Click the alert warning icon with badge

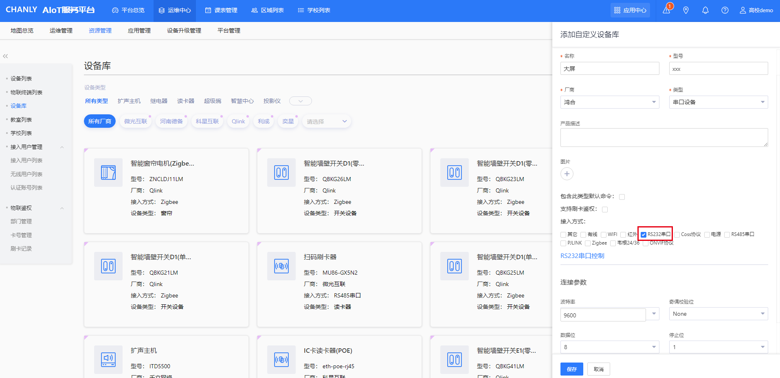(x=667, y=10)
